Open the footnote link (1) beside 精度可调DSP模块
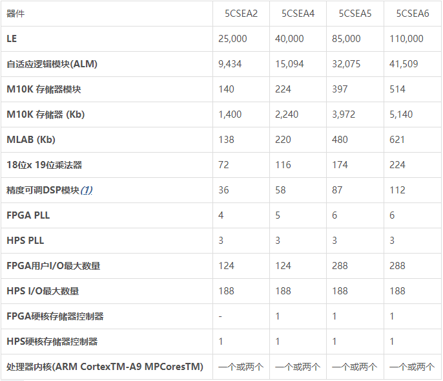443x381 pixels. [x=87, y=190]
